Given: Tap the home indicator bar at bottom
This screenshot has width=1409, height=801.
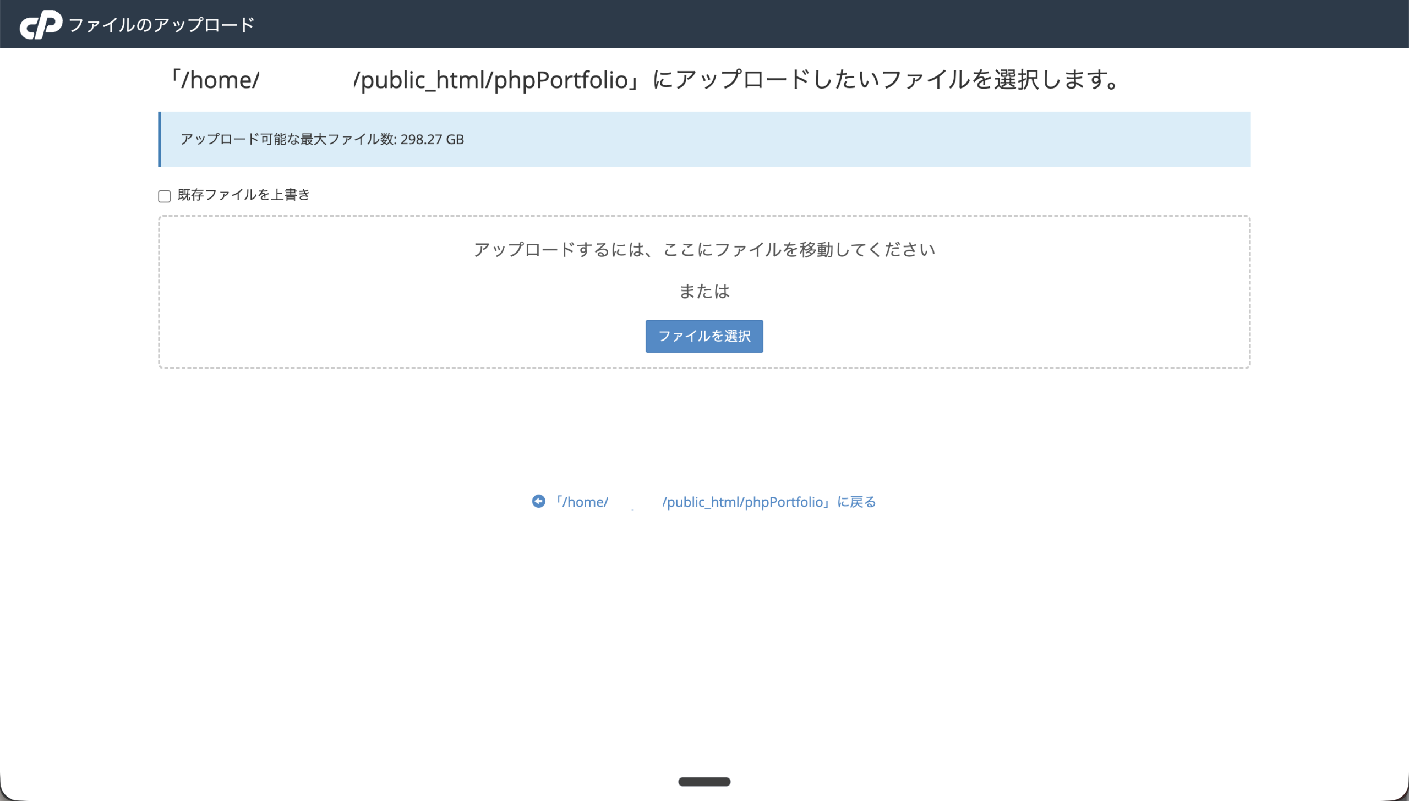Looking at the screenshot, I should tap(704, 781).
